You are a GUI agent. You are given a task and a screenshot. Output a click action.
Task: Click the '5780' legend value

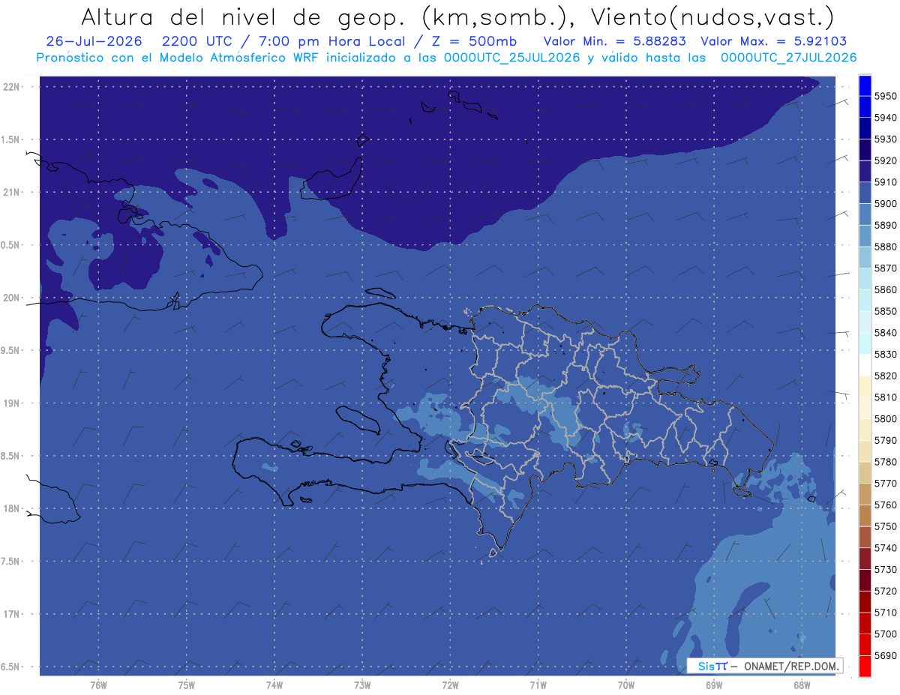pyautogui.click(x=886, y=462)
